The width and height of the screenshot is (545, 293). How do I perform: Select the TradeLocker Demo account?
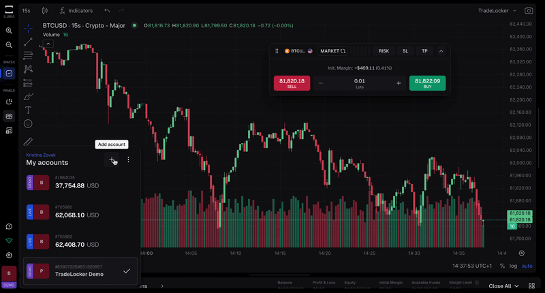pos(80,271)
